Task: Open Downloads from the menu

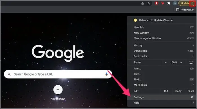Action: coord(162,51)
